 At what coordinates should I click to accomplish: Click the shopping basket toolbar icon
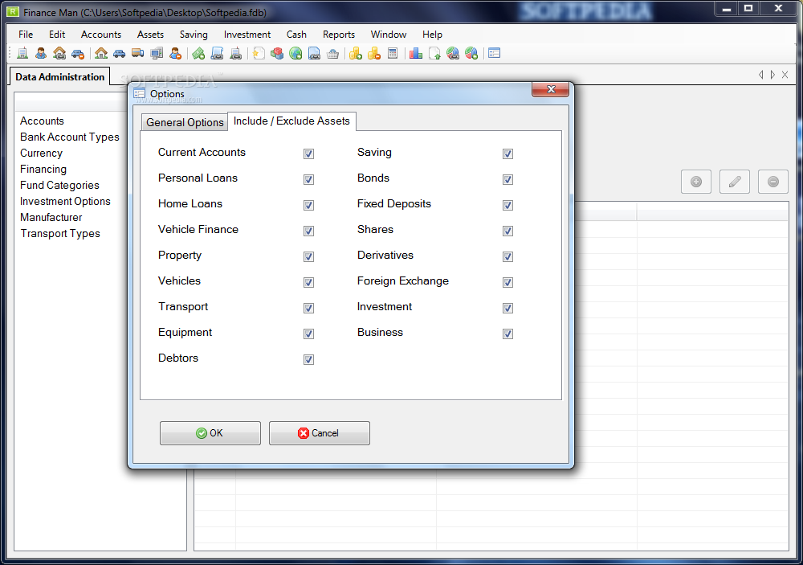[x=333, y=53]
